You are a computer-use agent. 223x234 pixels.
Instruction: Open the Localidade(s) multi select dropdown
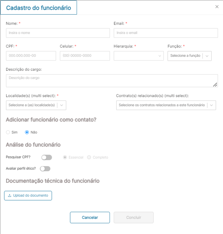pos(36,105)
